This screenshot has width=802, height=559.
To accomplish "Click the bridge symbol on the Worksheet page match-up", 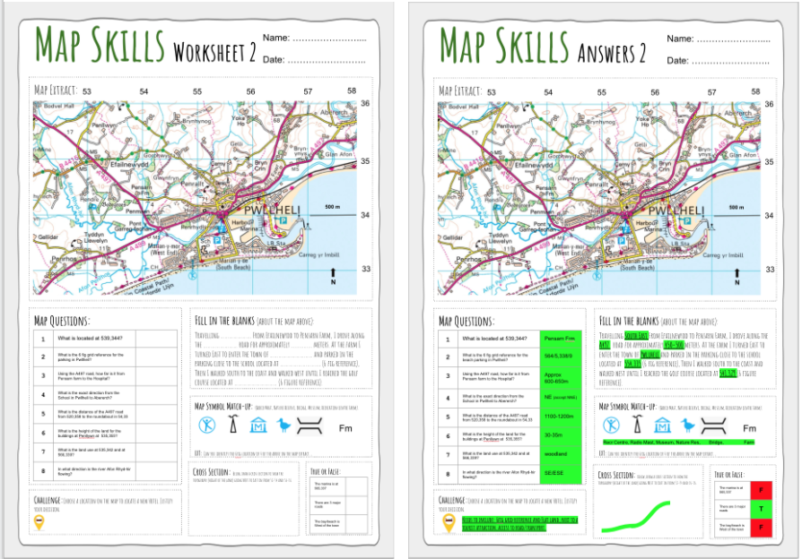I will pos(309,426).
